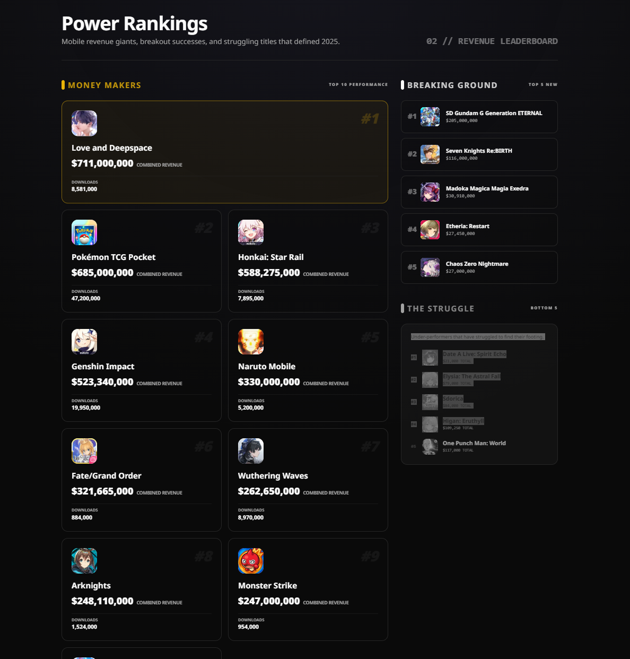Image resolution: width=630 pixels, height=659 pixels.
Task: Select the Naruto Mobile title
Action: [267, 367]
